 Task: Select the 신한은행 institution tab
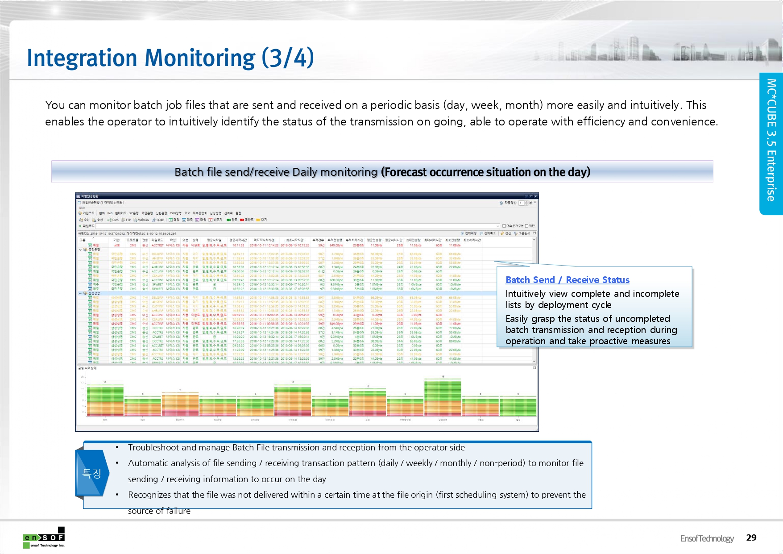(161, 213)
